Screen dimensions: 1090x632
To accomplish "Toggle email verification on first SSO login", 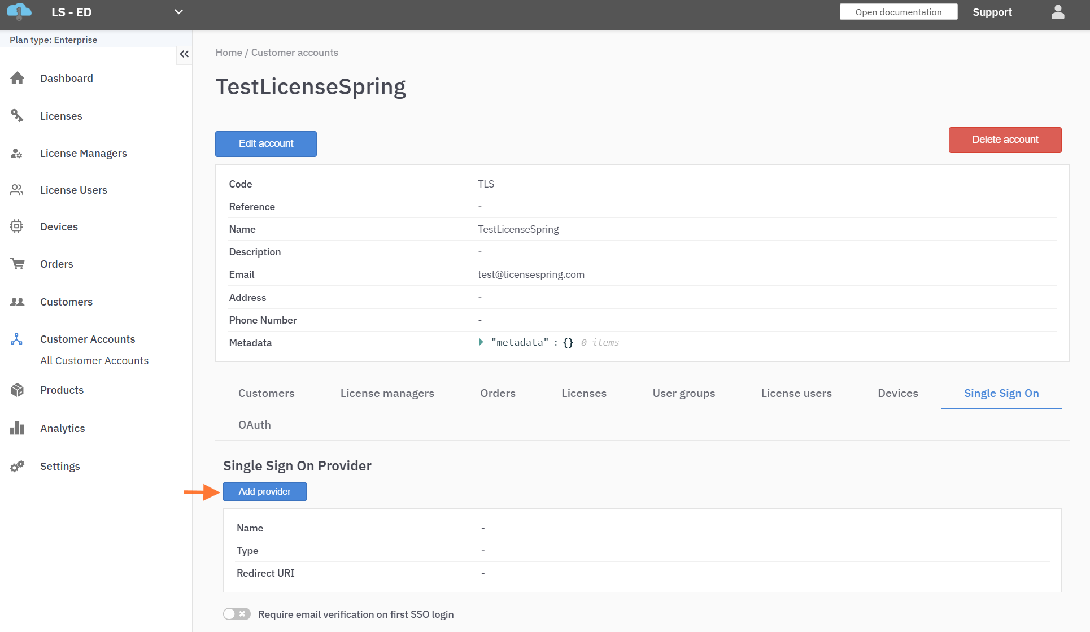I will point(237,614).
